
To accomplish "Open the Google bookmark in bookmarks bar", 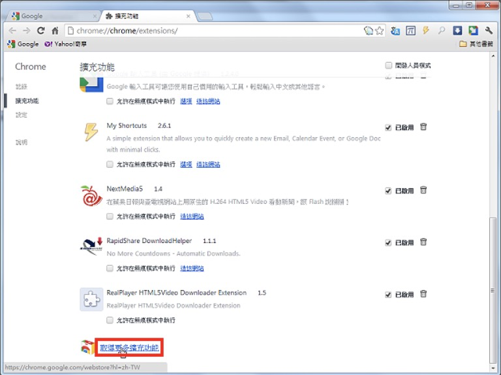I will point(23,44).
